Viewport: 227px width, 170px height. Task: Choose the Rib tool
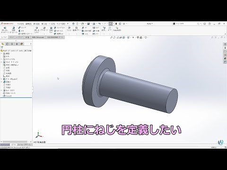(84, 28)
